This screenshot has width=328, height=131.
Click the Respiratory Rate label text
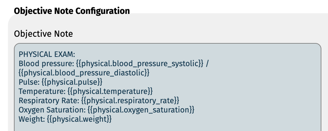[x=49, y=101]
